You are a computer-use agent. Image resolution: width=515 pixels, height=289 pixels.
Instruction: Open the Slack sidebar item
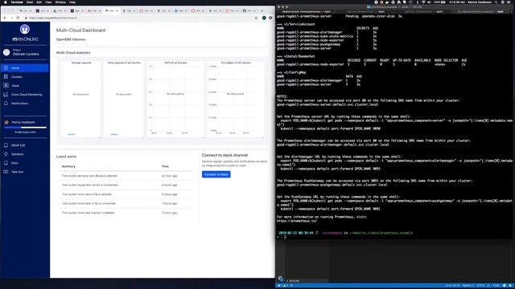24,86
